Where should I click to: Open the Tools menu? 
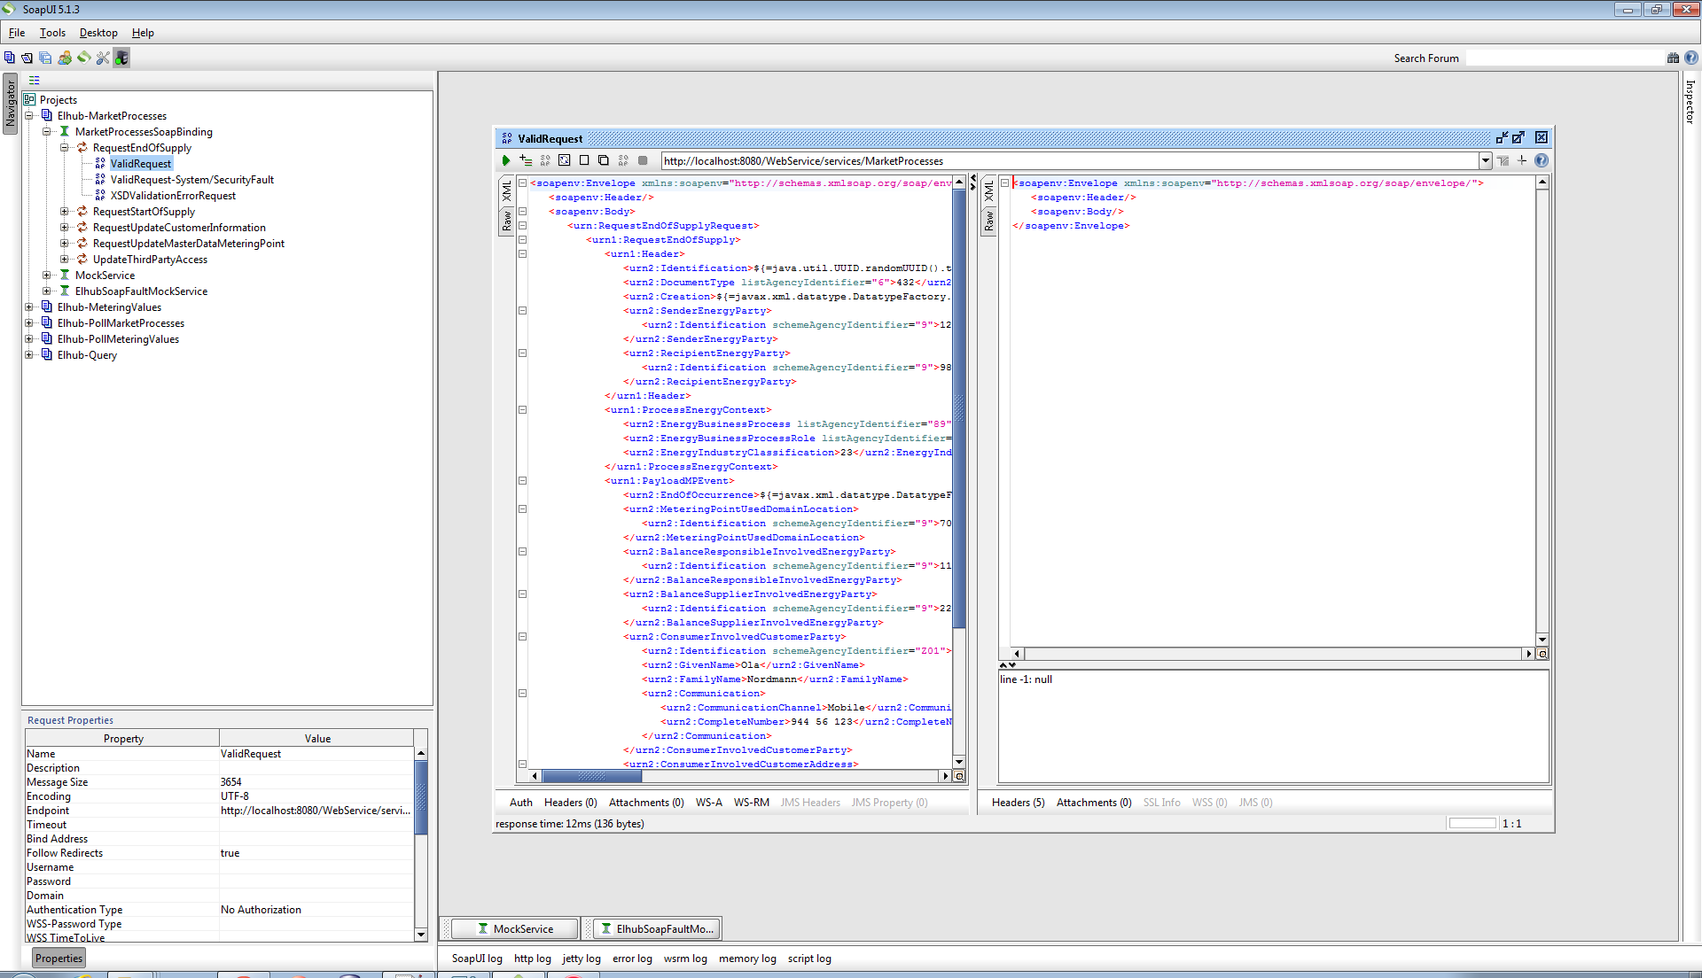pos(52,33)
